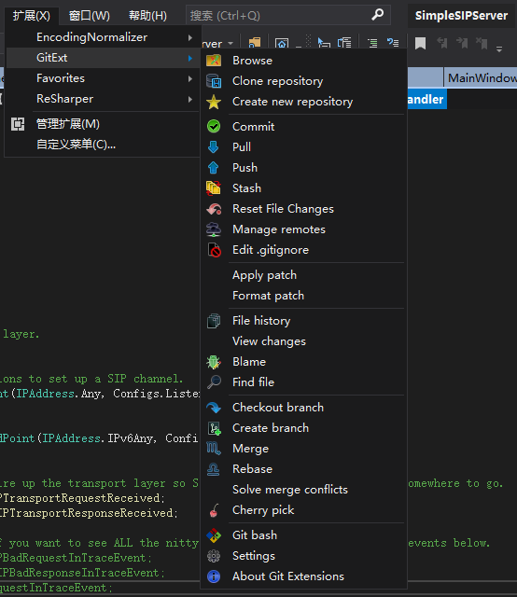Open the 扩展(X) menu
The height and width of the screenshot is (597, 517).
pyautogui.click(x=32, y=16)
